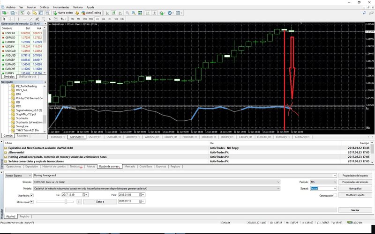Toggle the Modo visual checkbox

pos(31,202)
